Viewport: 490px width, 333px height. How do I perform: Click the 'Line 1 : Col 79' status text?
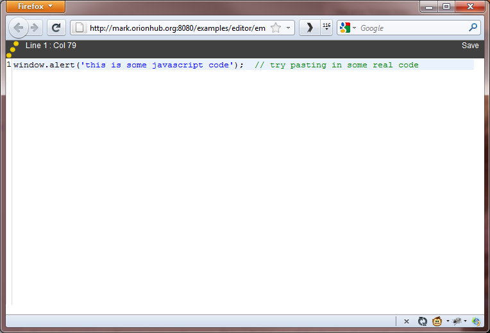tap(51, 46)
